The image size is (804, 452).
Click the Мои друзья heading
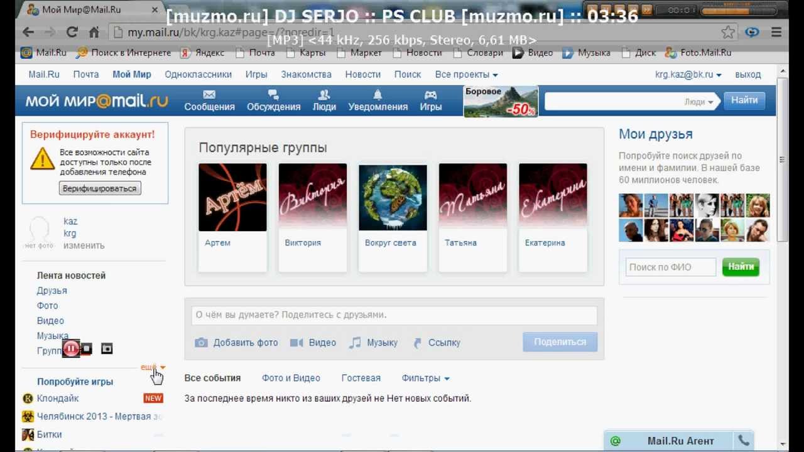coord(656,134)
